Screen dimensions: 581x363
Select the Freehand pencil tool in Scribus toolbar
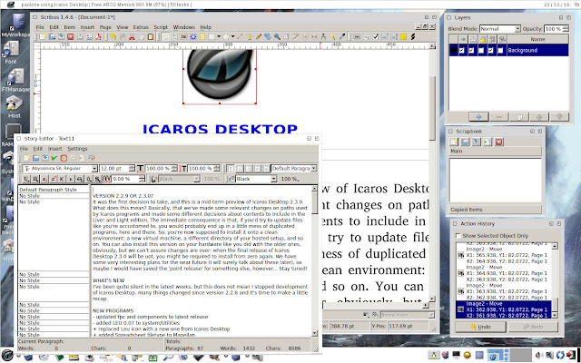tap(259, 36)
